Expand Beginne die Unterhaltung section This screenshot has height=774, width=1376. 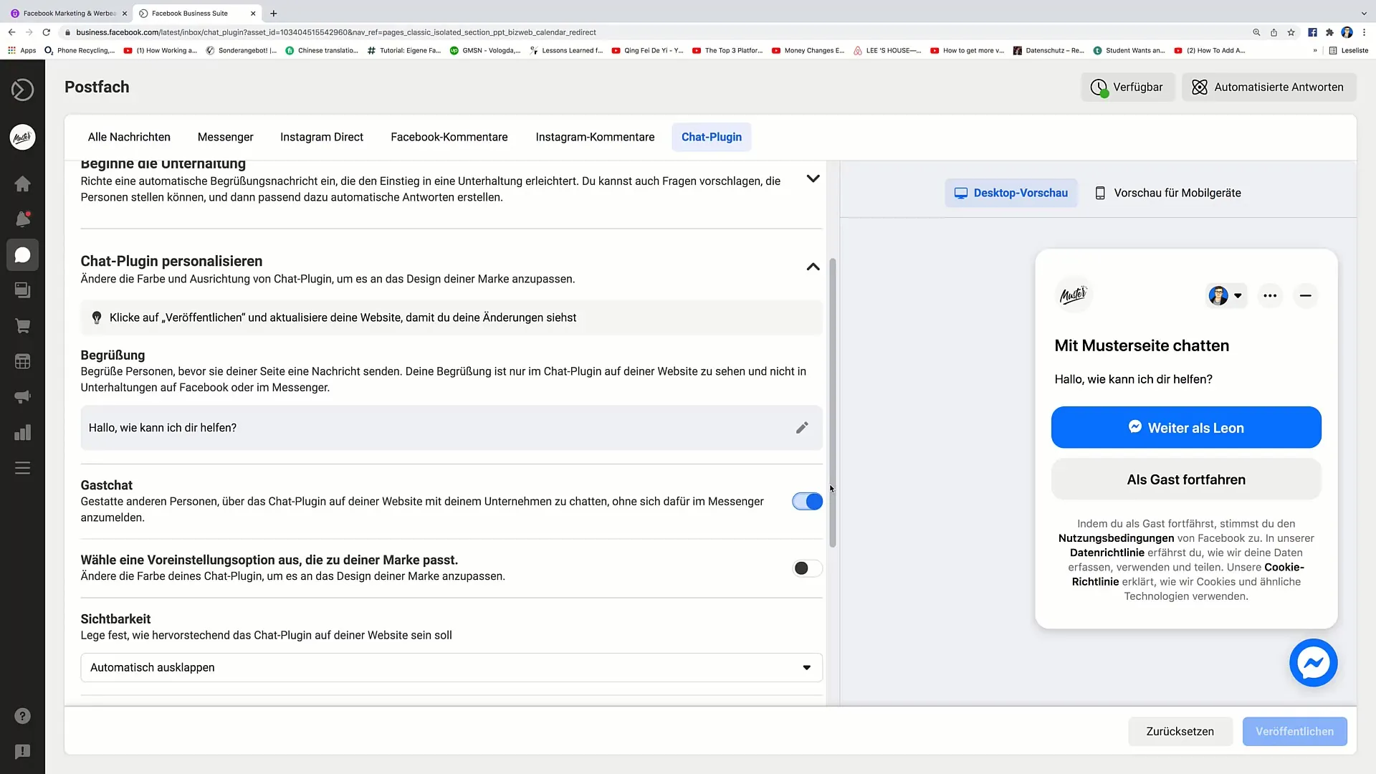click(x=813, y=178)
